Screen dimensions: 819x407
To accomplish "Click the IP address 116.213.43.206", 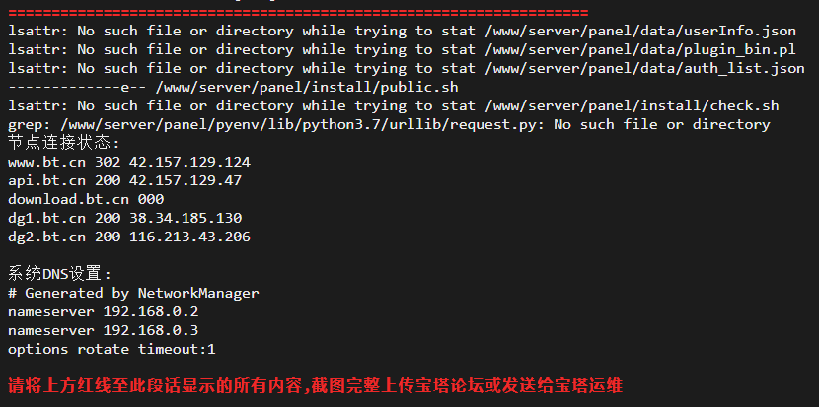I will point(189,237).
